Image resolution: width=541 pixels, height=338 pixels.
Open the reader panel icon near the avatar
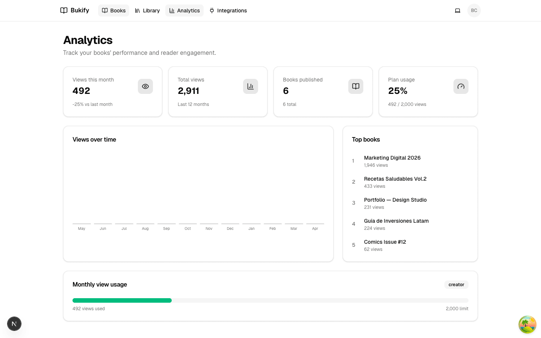click(x=458, y=11)
